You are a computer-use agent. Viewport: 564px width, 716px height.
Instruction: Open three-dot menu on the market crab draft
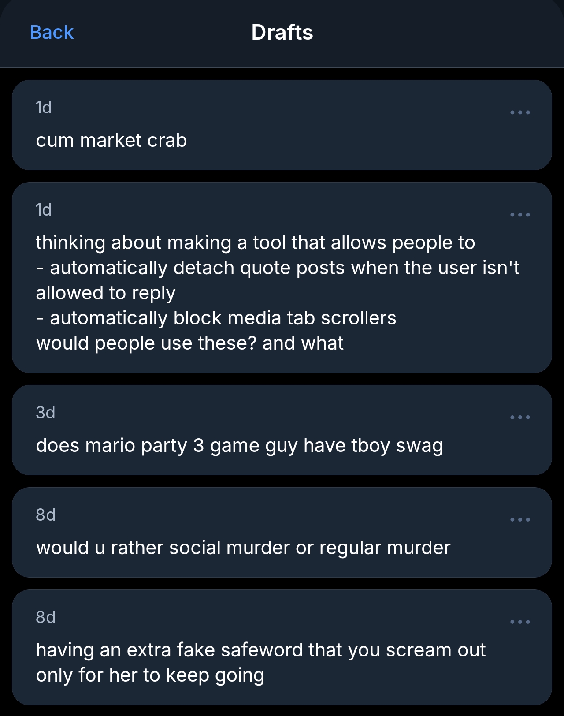pos(520,112)
